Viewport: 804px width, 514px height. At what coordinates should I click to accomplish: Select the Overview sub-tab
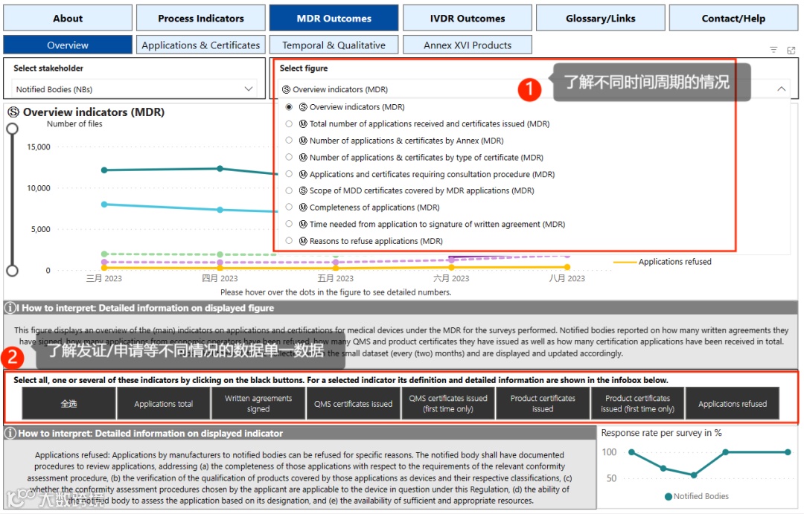[x=68, y=45]
